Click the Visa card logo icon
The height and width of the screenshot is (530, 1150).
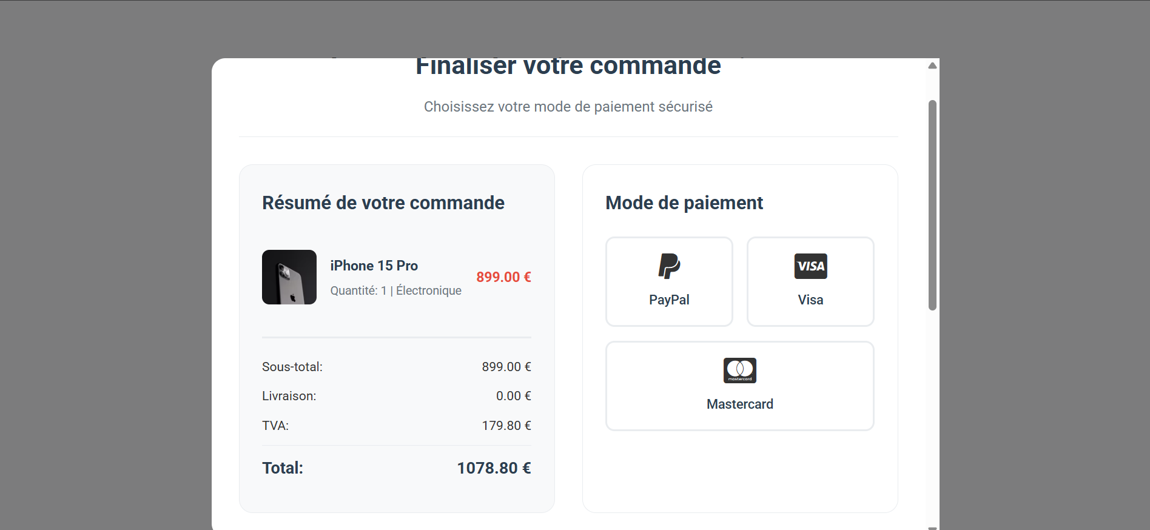pyautogui.click(x=810, y=266)
